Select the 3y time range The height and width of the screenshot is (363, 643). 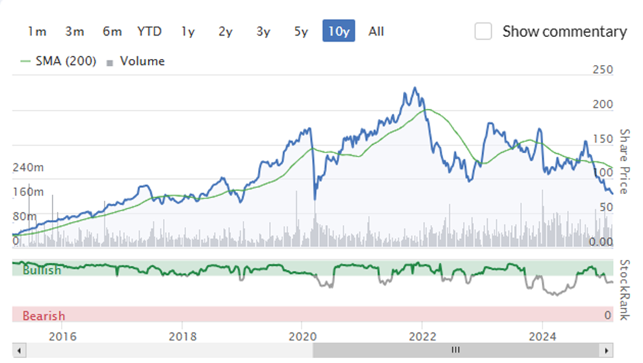pyautogui.click(x=263, y=31)
